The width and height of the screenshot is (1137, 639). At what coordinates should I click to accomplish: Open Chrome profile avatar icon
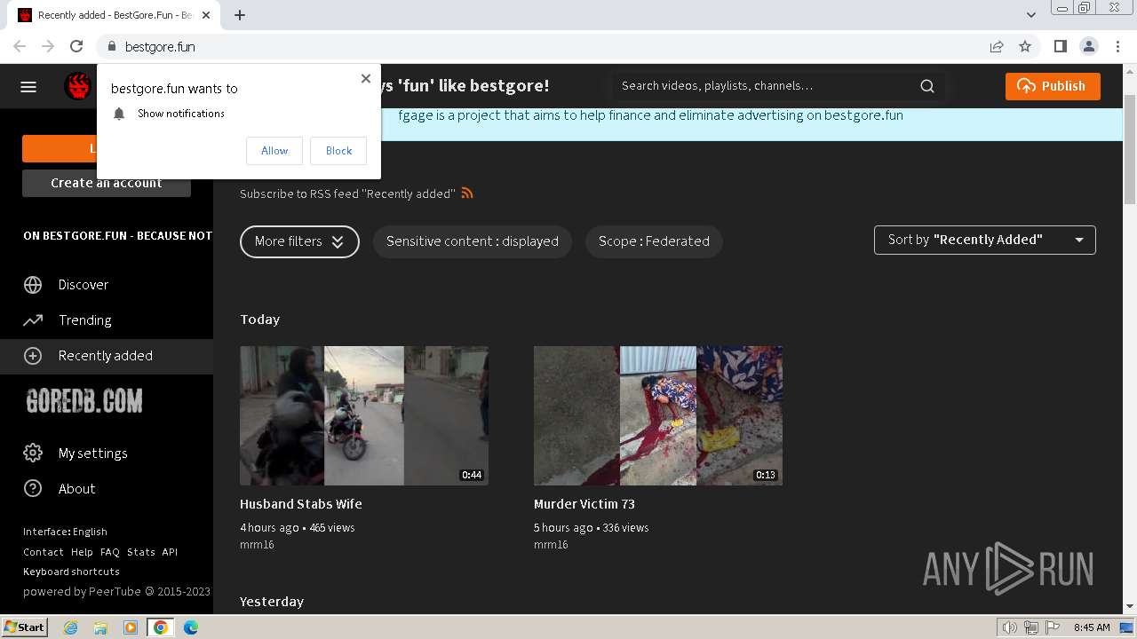coord(1088,46)
